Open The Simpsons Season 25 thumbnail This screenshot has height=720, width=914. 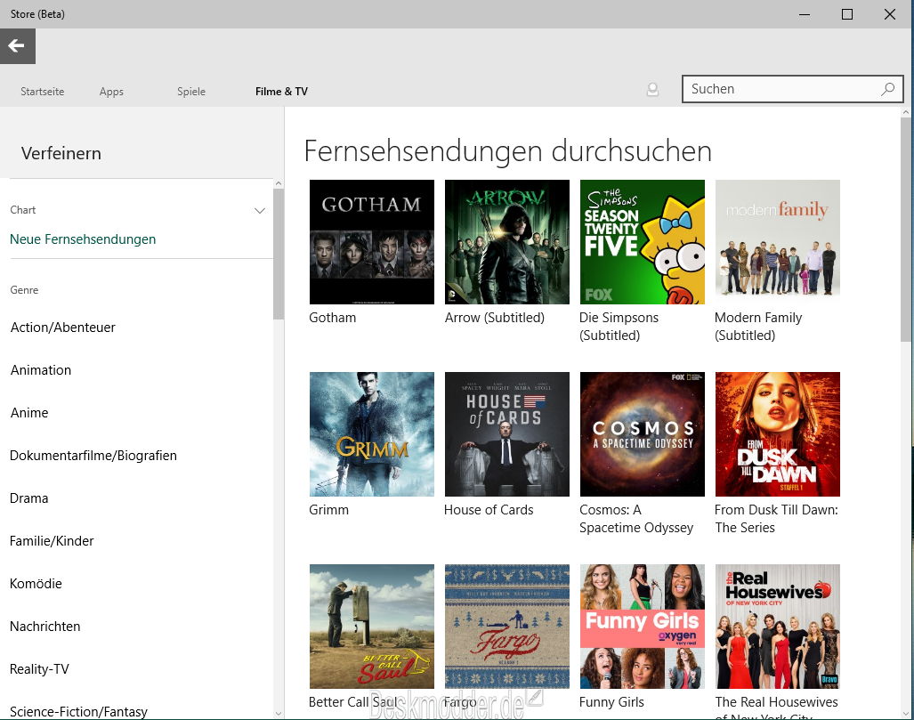(643, 242)
